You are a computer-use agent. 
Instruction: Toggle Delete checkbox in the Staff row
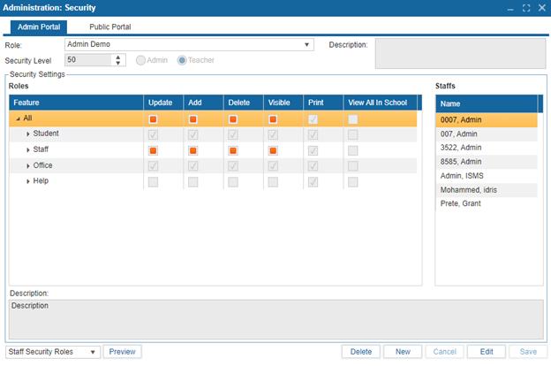coord(233,150)
